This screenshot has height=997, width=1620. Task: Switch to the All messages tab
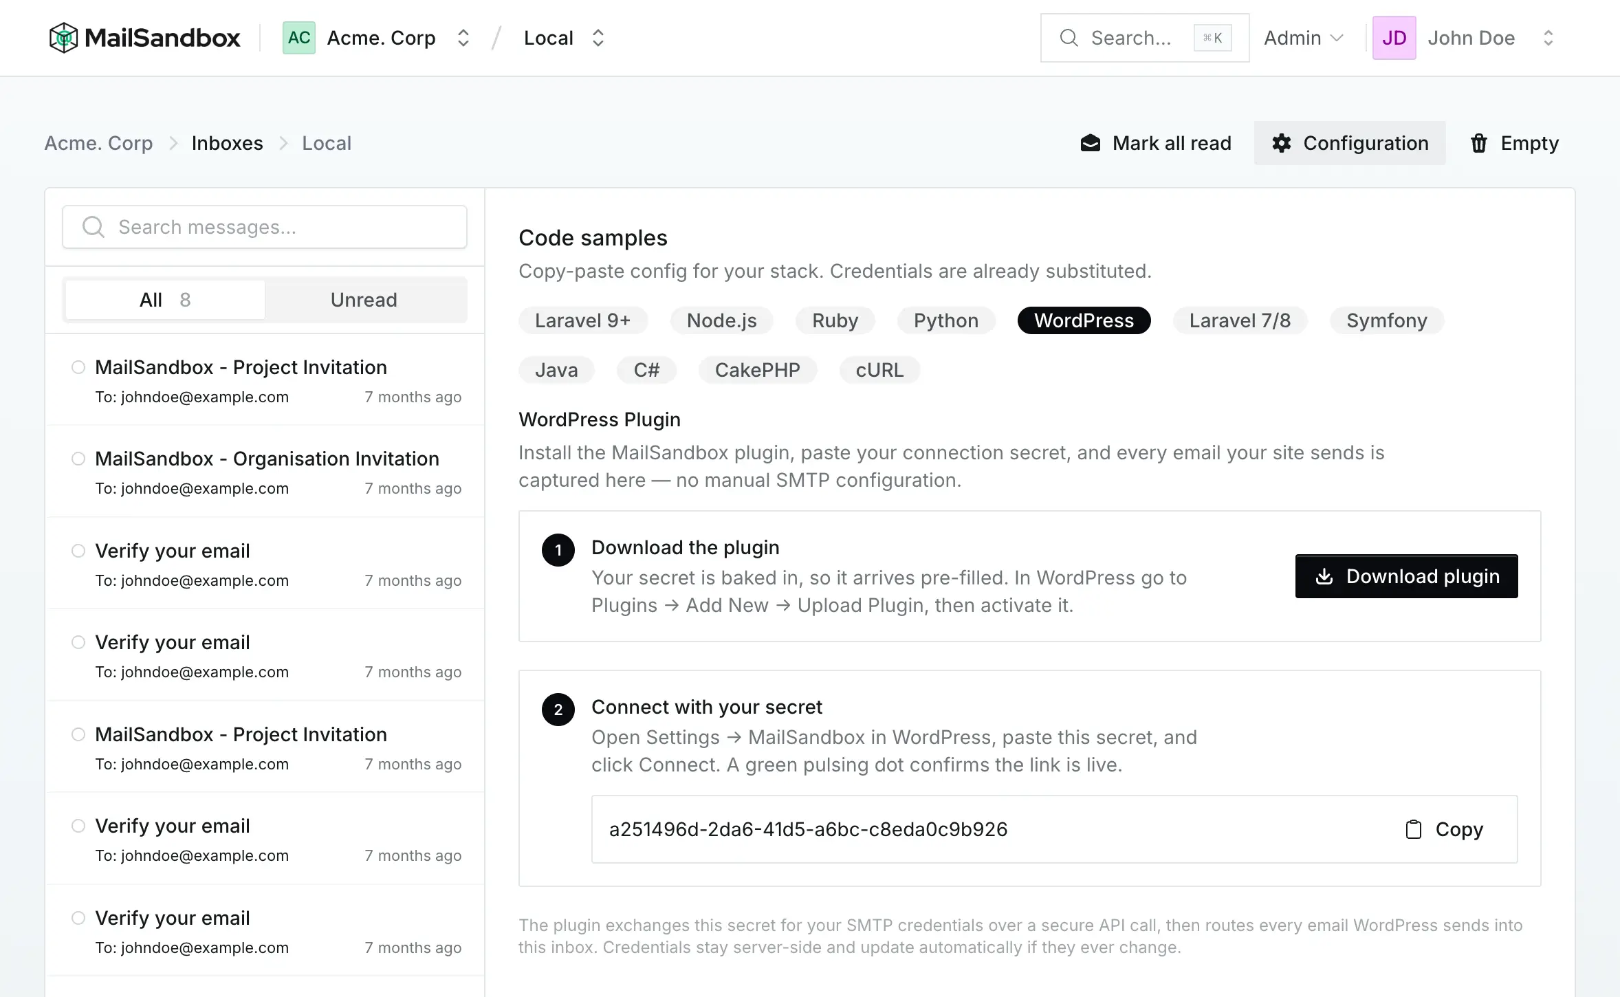click(165, 300)
